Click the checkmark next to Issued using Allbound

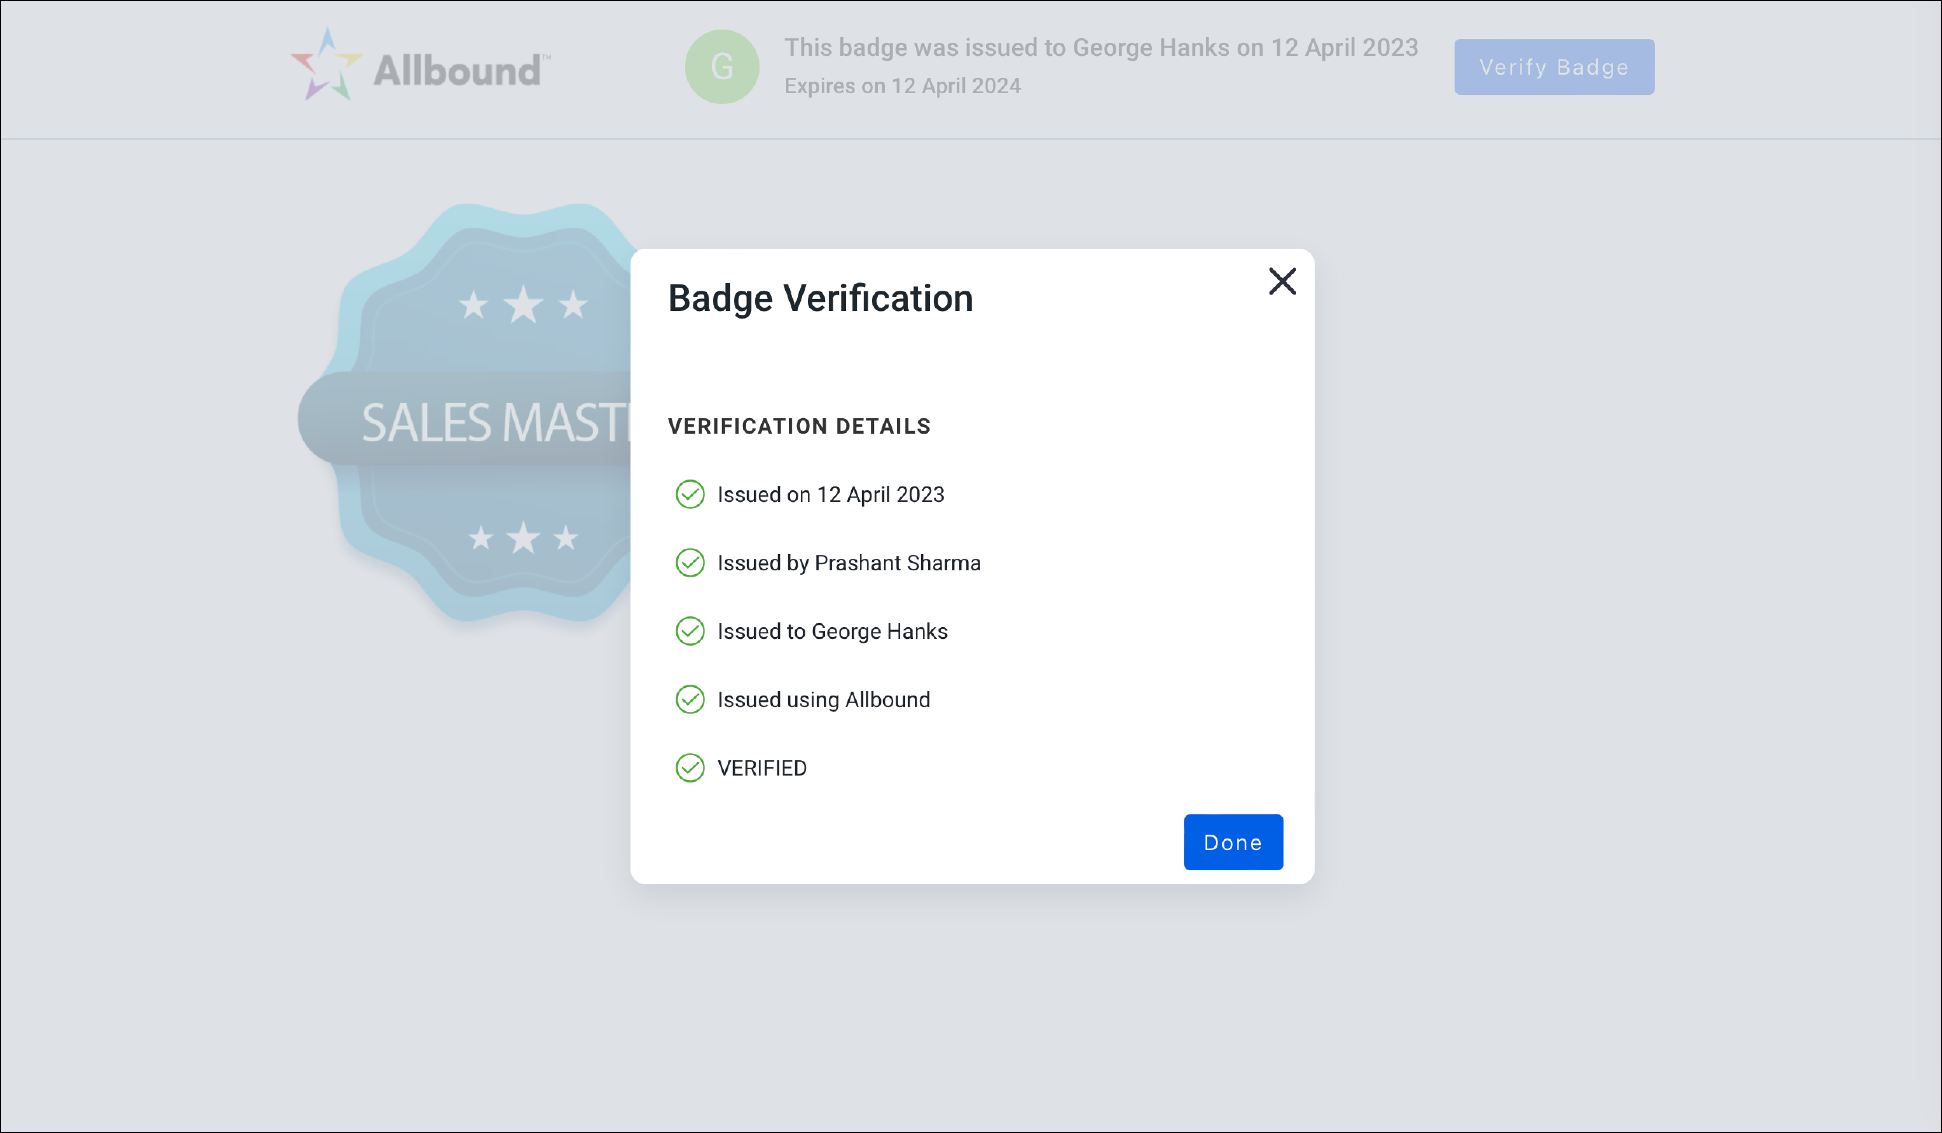click(x=690, y=700)
